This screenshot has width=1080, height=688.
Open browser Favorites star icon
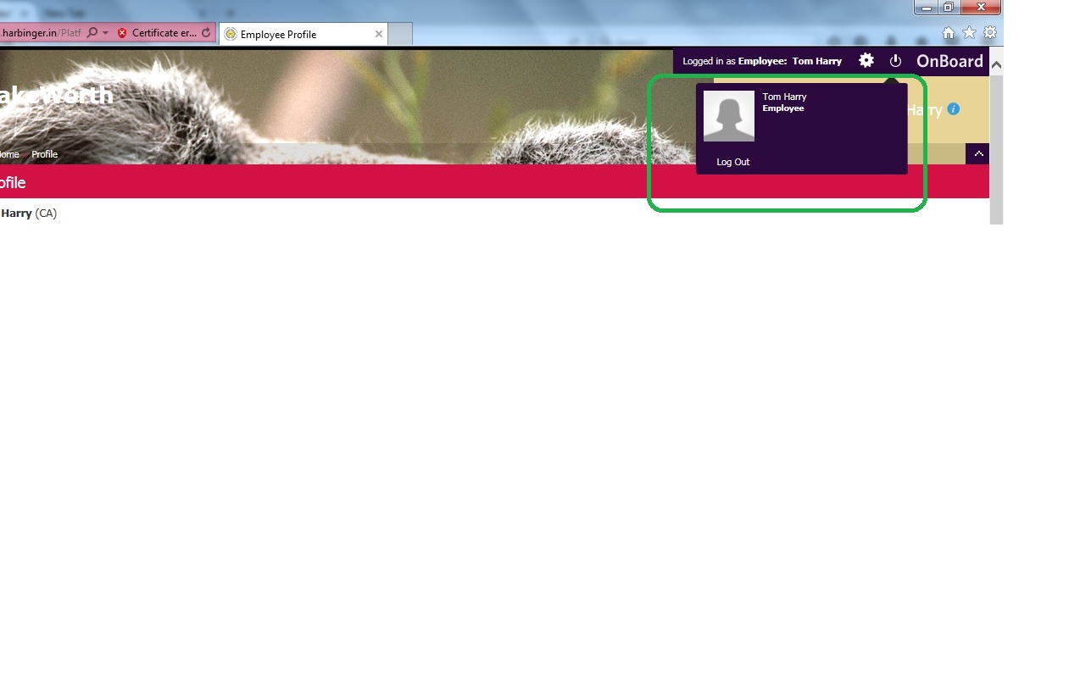pyautogui.click(x=969, y=33)
